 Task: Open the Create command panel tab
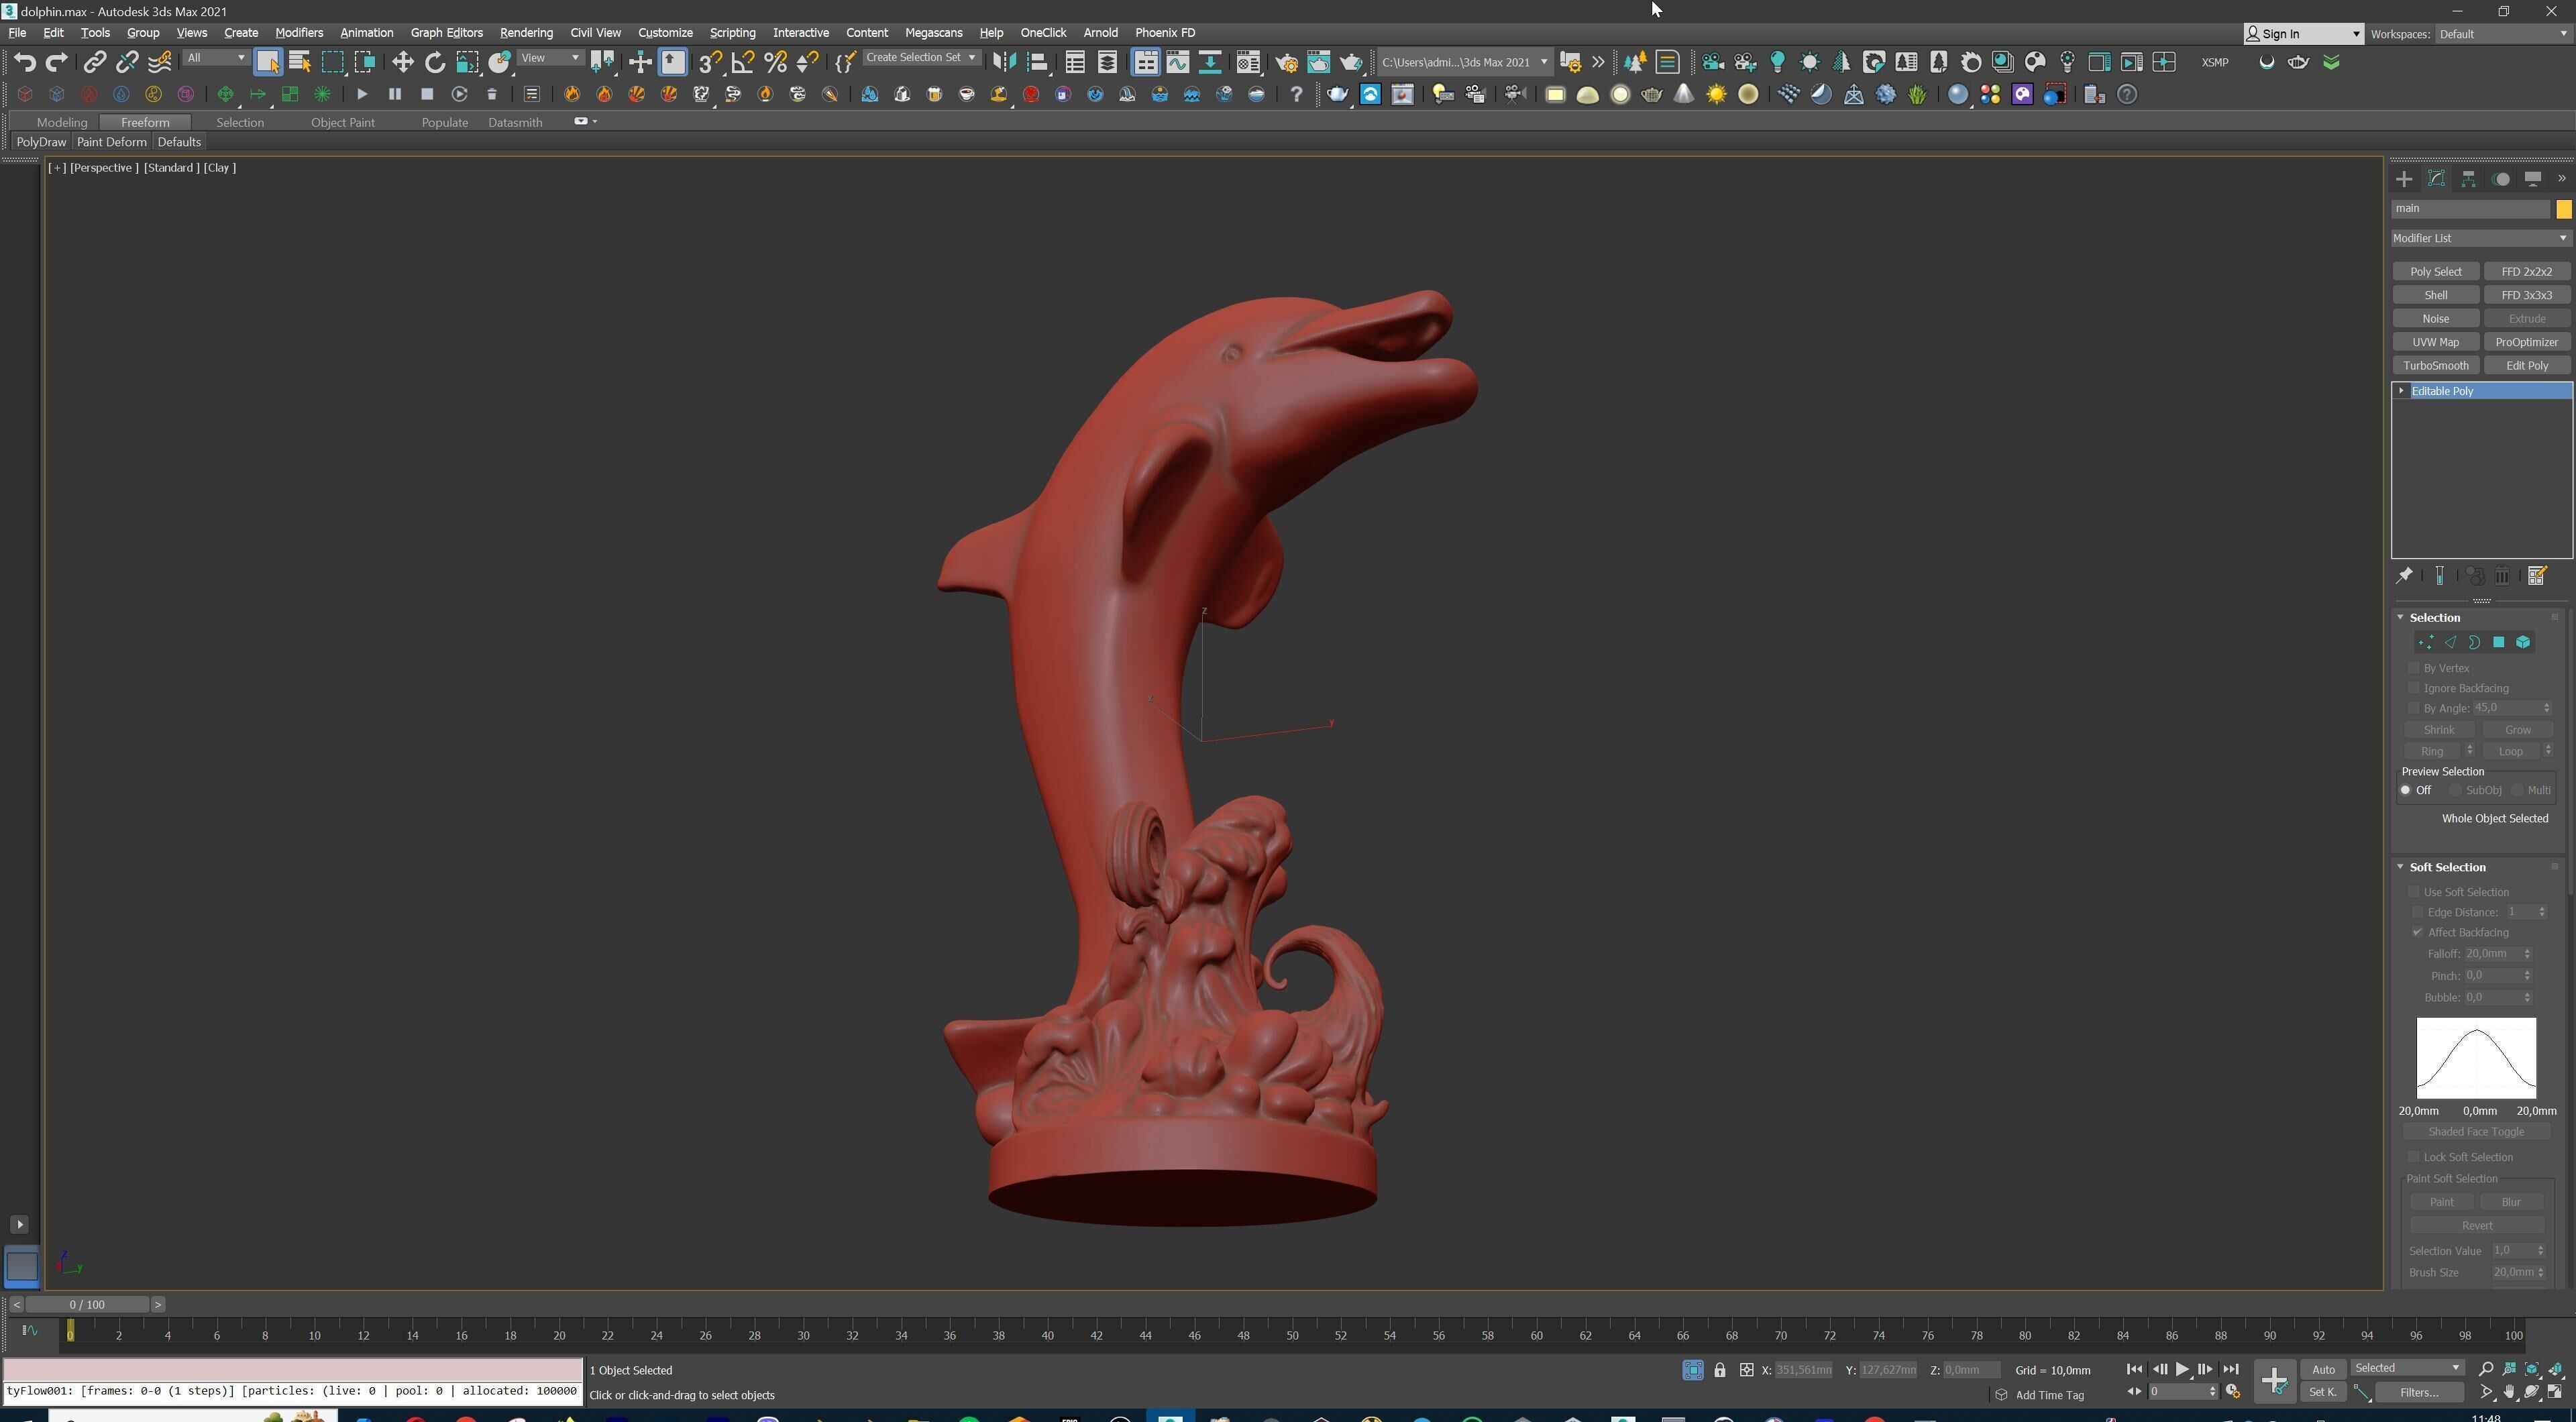tap(2404, 179)
